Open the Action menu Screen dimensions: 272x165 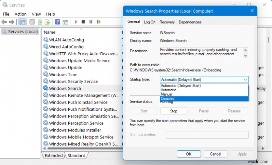(x=20, y=14)
